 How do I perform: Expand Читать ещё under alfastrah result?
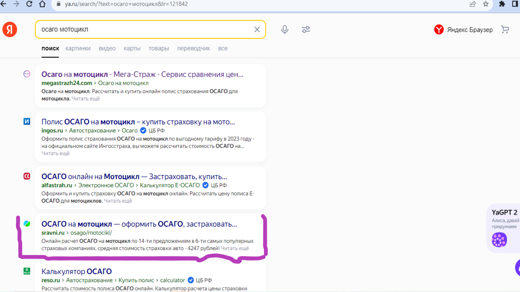tap(118, 201)
